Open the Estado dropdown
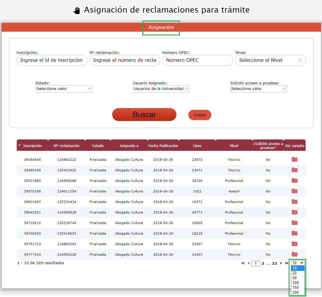322x297 pixels. coord(89,89)
